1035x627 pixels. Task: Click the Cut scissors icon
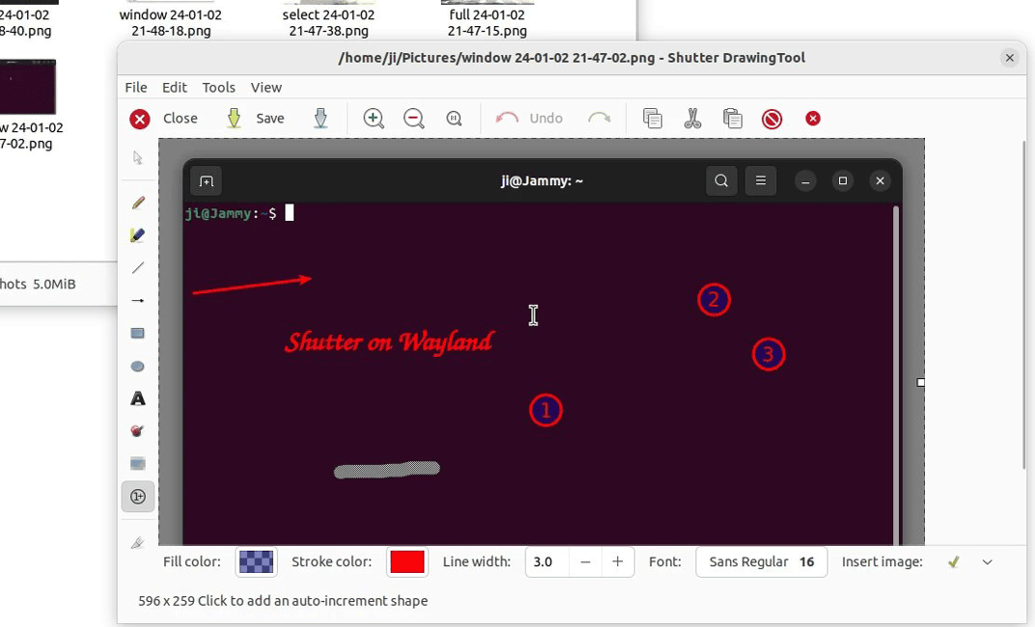click(x=692, y=119)
